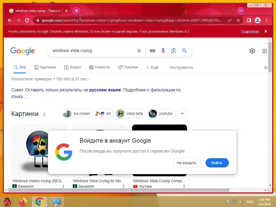Submit search with the magnifier icon
Viewport: 276px width, 207px height.
[x=184, y=51]
